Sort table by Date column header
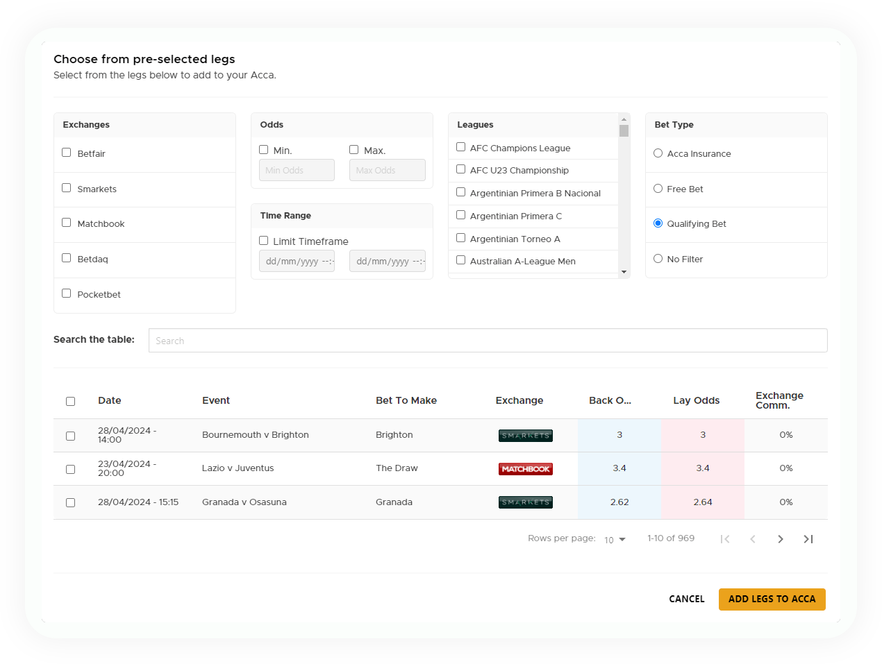This screenshot has width=882, height=664. (110, 400)
